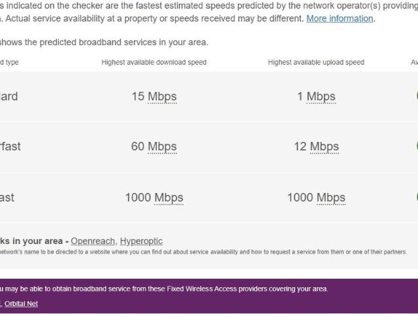Click the Fixed Wireless Access providers notice
The height and width of the screenshot is (314, 418).
163,288
